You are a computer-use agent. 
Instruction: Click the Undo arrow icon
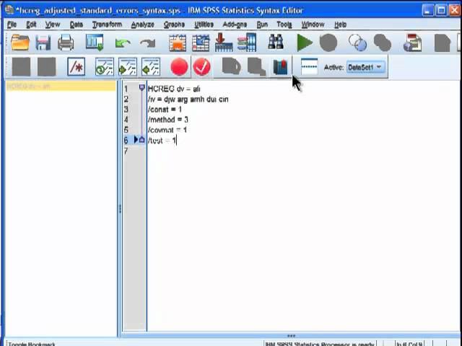point(123,43)
